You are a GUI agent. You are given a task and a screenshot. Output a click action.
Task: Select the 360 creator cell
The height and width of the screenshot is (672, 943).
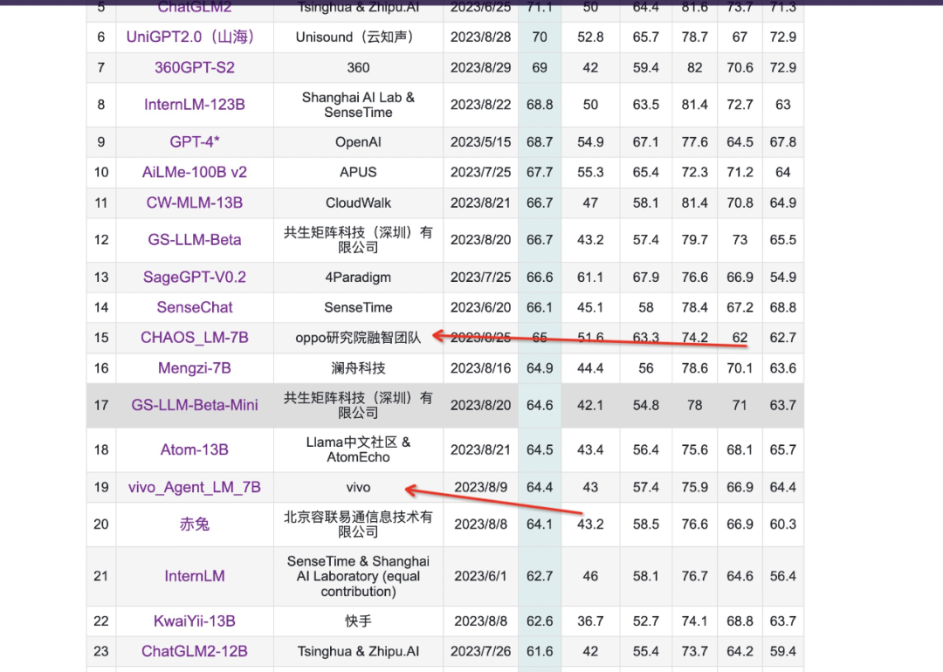[359, 68]
